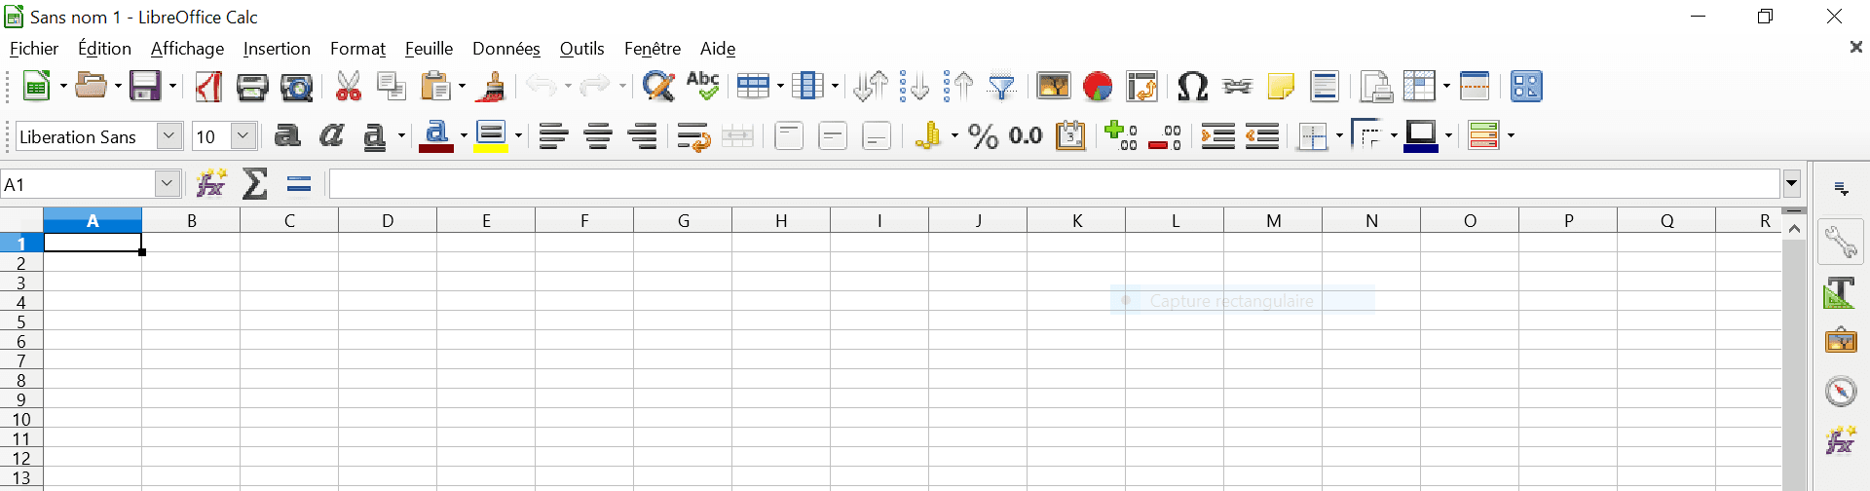1870x491 pixels.
Task: Toggle bold formatting
Action: [x=286, y=135]
